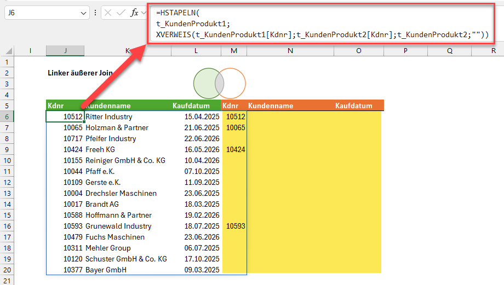Select the 'Drechsler Maschinen' cell
The height and width of the screenshot is (285, 504).
click(x=128, y=193)
